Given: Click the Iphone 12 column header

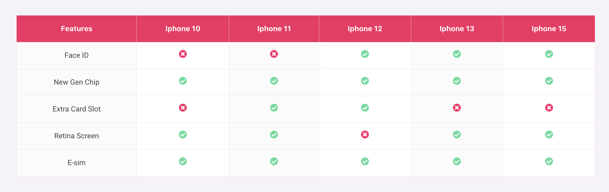Looking at the screenshot, I should pos(365,29).
